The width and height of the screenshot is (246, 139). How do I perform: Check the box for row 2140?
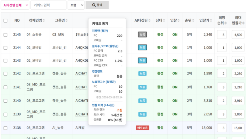[x=6, y=101]
